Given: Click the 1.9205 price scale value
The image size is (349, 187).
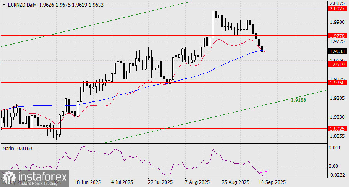Looking at the screenshot, I should 337,98.
